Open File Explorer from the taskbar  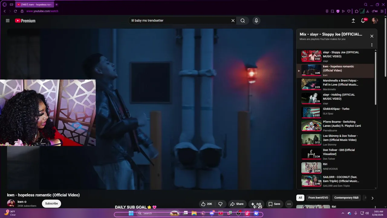click(x=194, y=213)
